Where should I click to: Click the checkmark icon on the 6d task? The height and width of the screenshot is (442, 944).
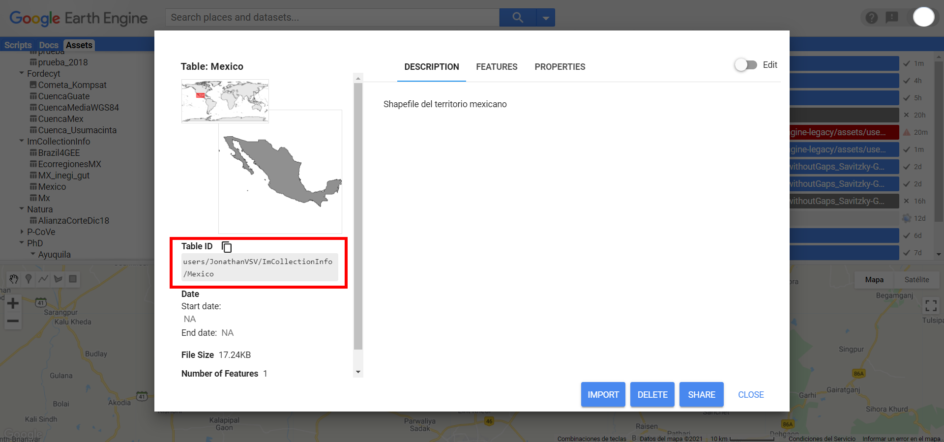tap(907, 236)
